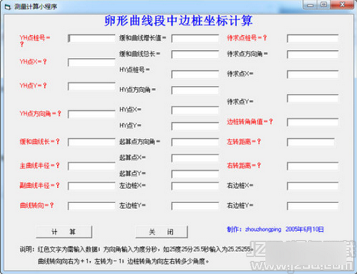Click the application icon in title bar
This screenshot has width=357, height=274.
click(8, 7)
